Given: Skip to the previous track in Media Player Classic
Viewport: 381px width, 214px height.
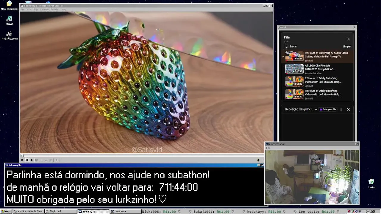Looking at the screenshot, I should pos(37,160).
